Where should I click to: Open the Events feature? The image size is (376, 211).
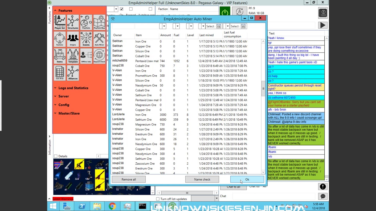[86, 39]
